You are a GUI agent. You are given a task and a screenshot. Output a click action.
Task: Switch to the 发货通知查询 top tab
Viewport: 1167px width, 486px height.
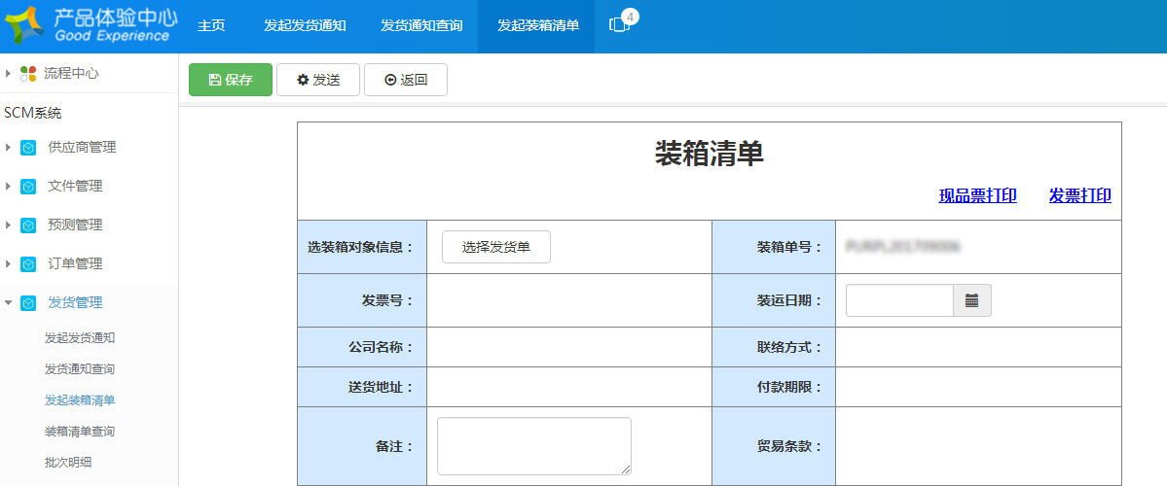click(x=421, y=25)
